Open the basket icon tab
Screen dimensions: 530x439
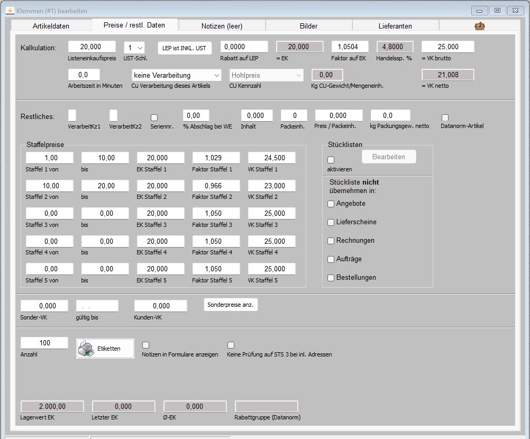(479, 26)
